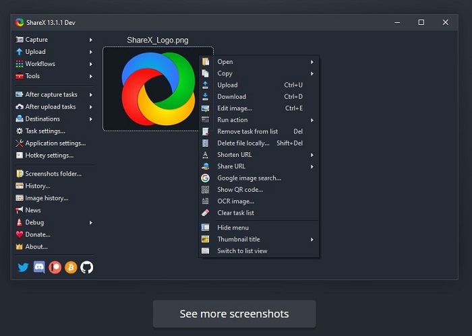Click the Destinations icon

pos(20,119)
